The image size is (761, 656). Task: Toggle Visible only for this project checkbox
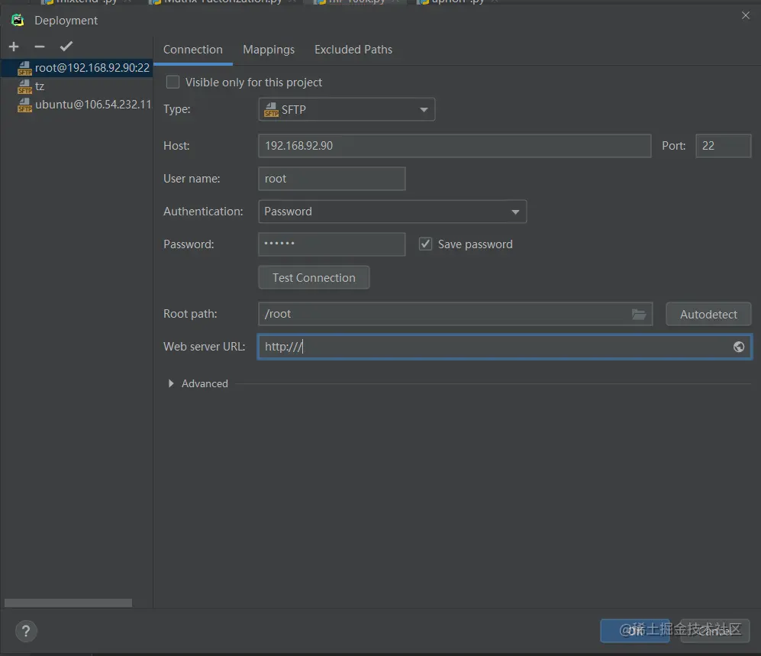pos(173,82)
